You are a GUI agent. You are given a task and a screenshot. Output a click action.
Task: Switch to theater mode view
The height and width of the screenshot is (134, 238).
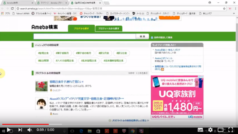[x=220, y=130]
